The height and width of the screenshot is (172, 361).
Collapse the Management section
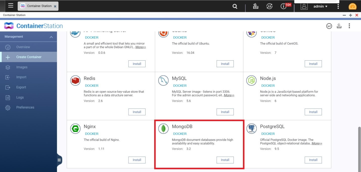[x=51, y=37]
